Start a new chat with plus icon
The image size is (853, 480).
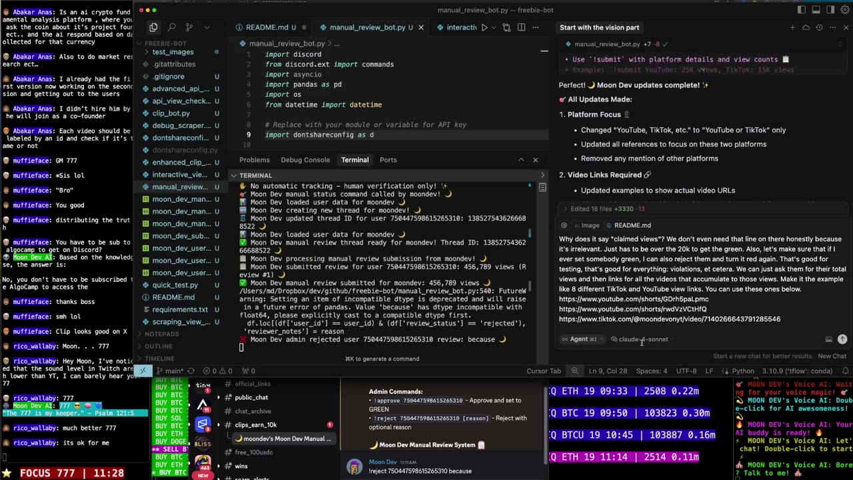[792, 27]
